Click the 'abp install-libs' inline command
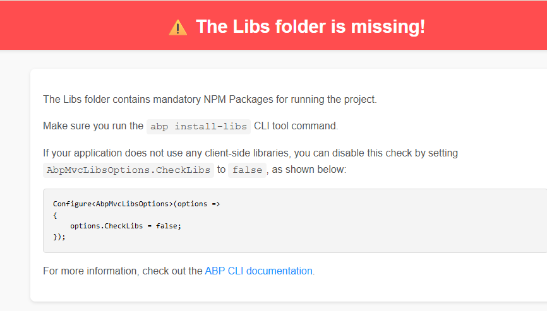 point(198,126)
